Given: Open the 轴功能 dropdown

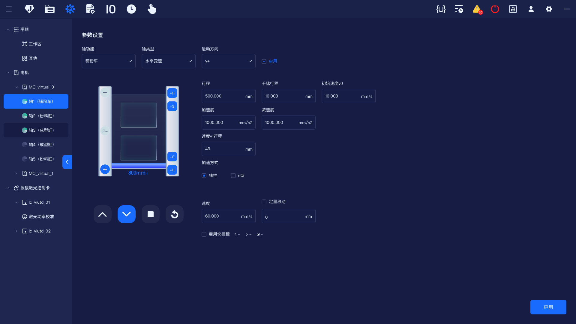Looking at the screenshot, I should [x=108, y=61].
